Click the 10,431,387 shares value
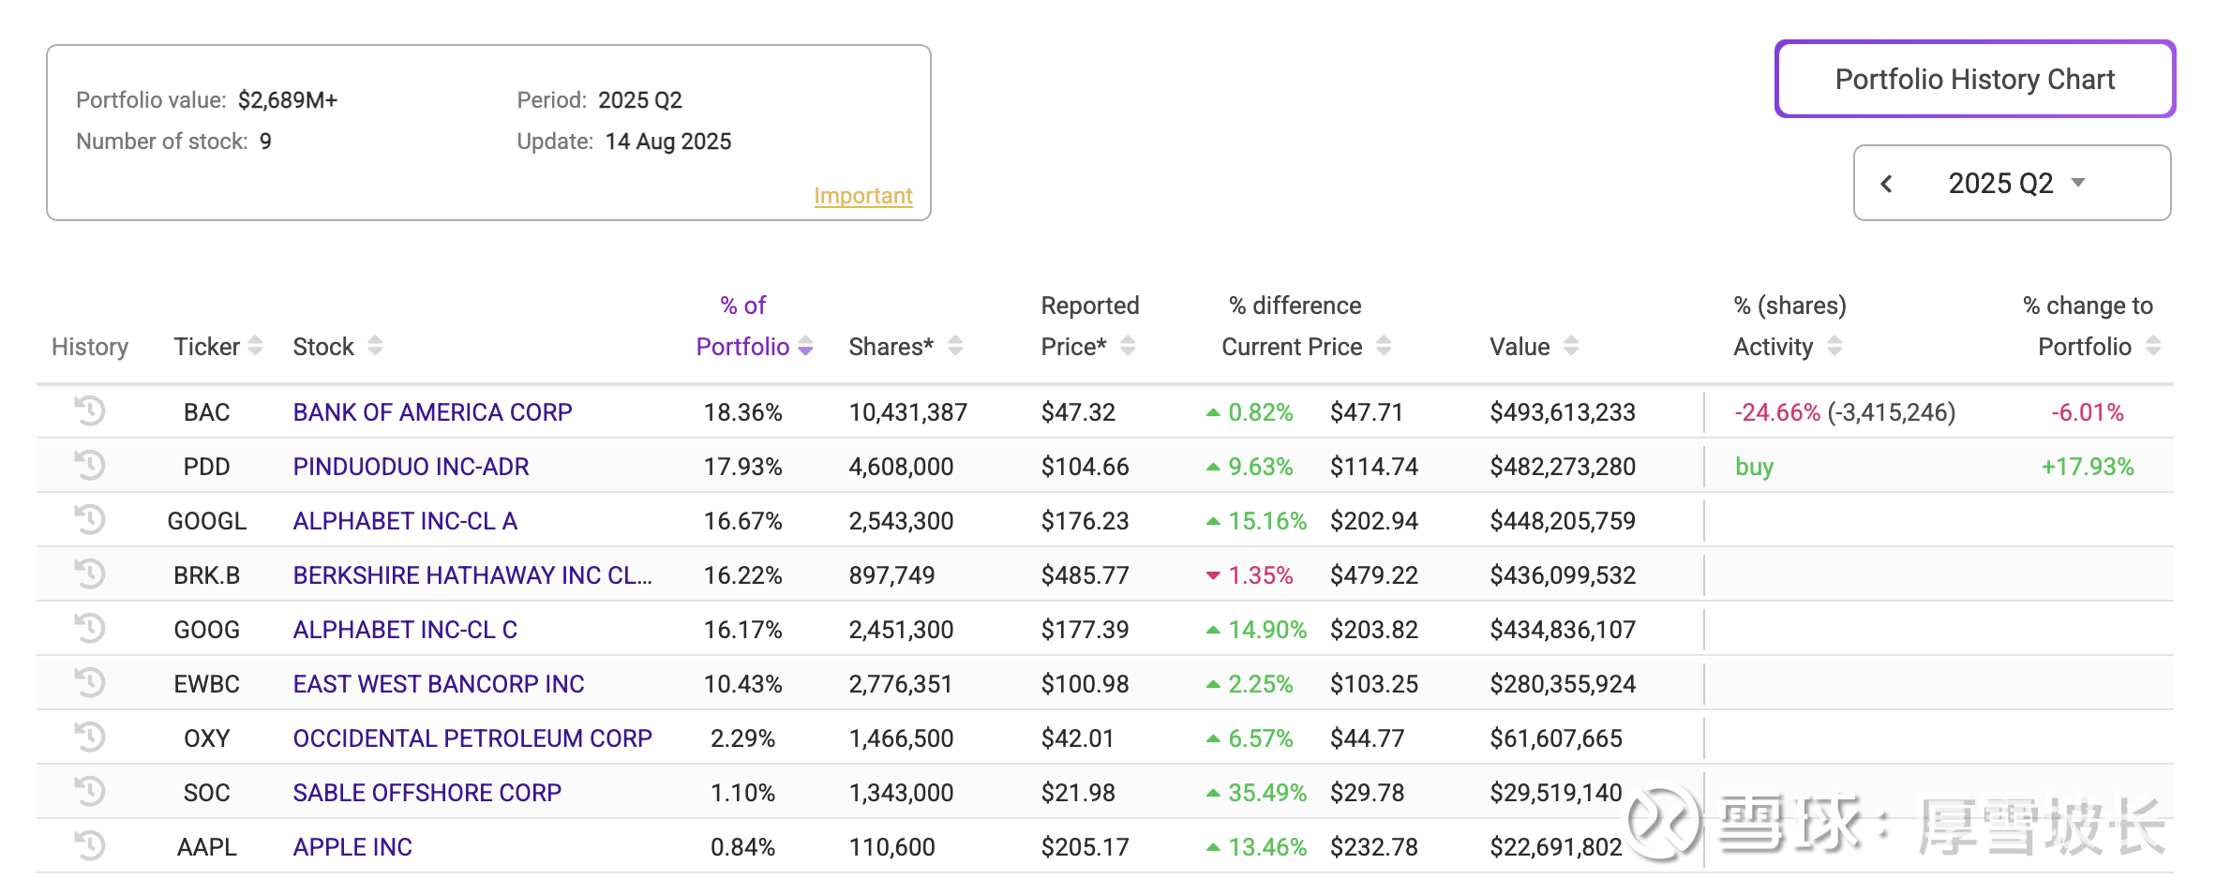 (x=907, y=412)
